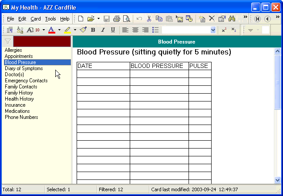Open the style combo box dropdown
This screenshot has height=196, width=283.
(213, 30)
